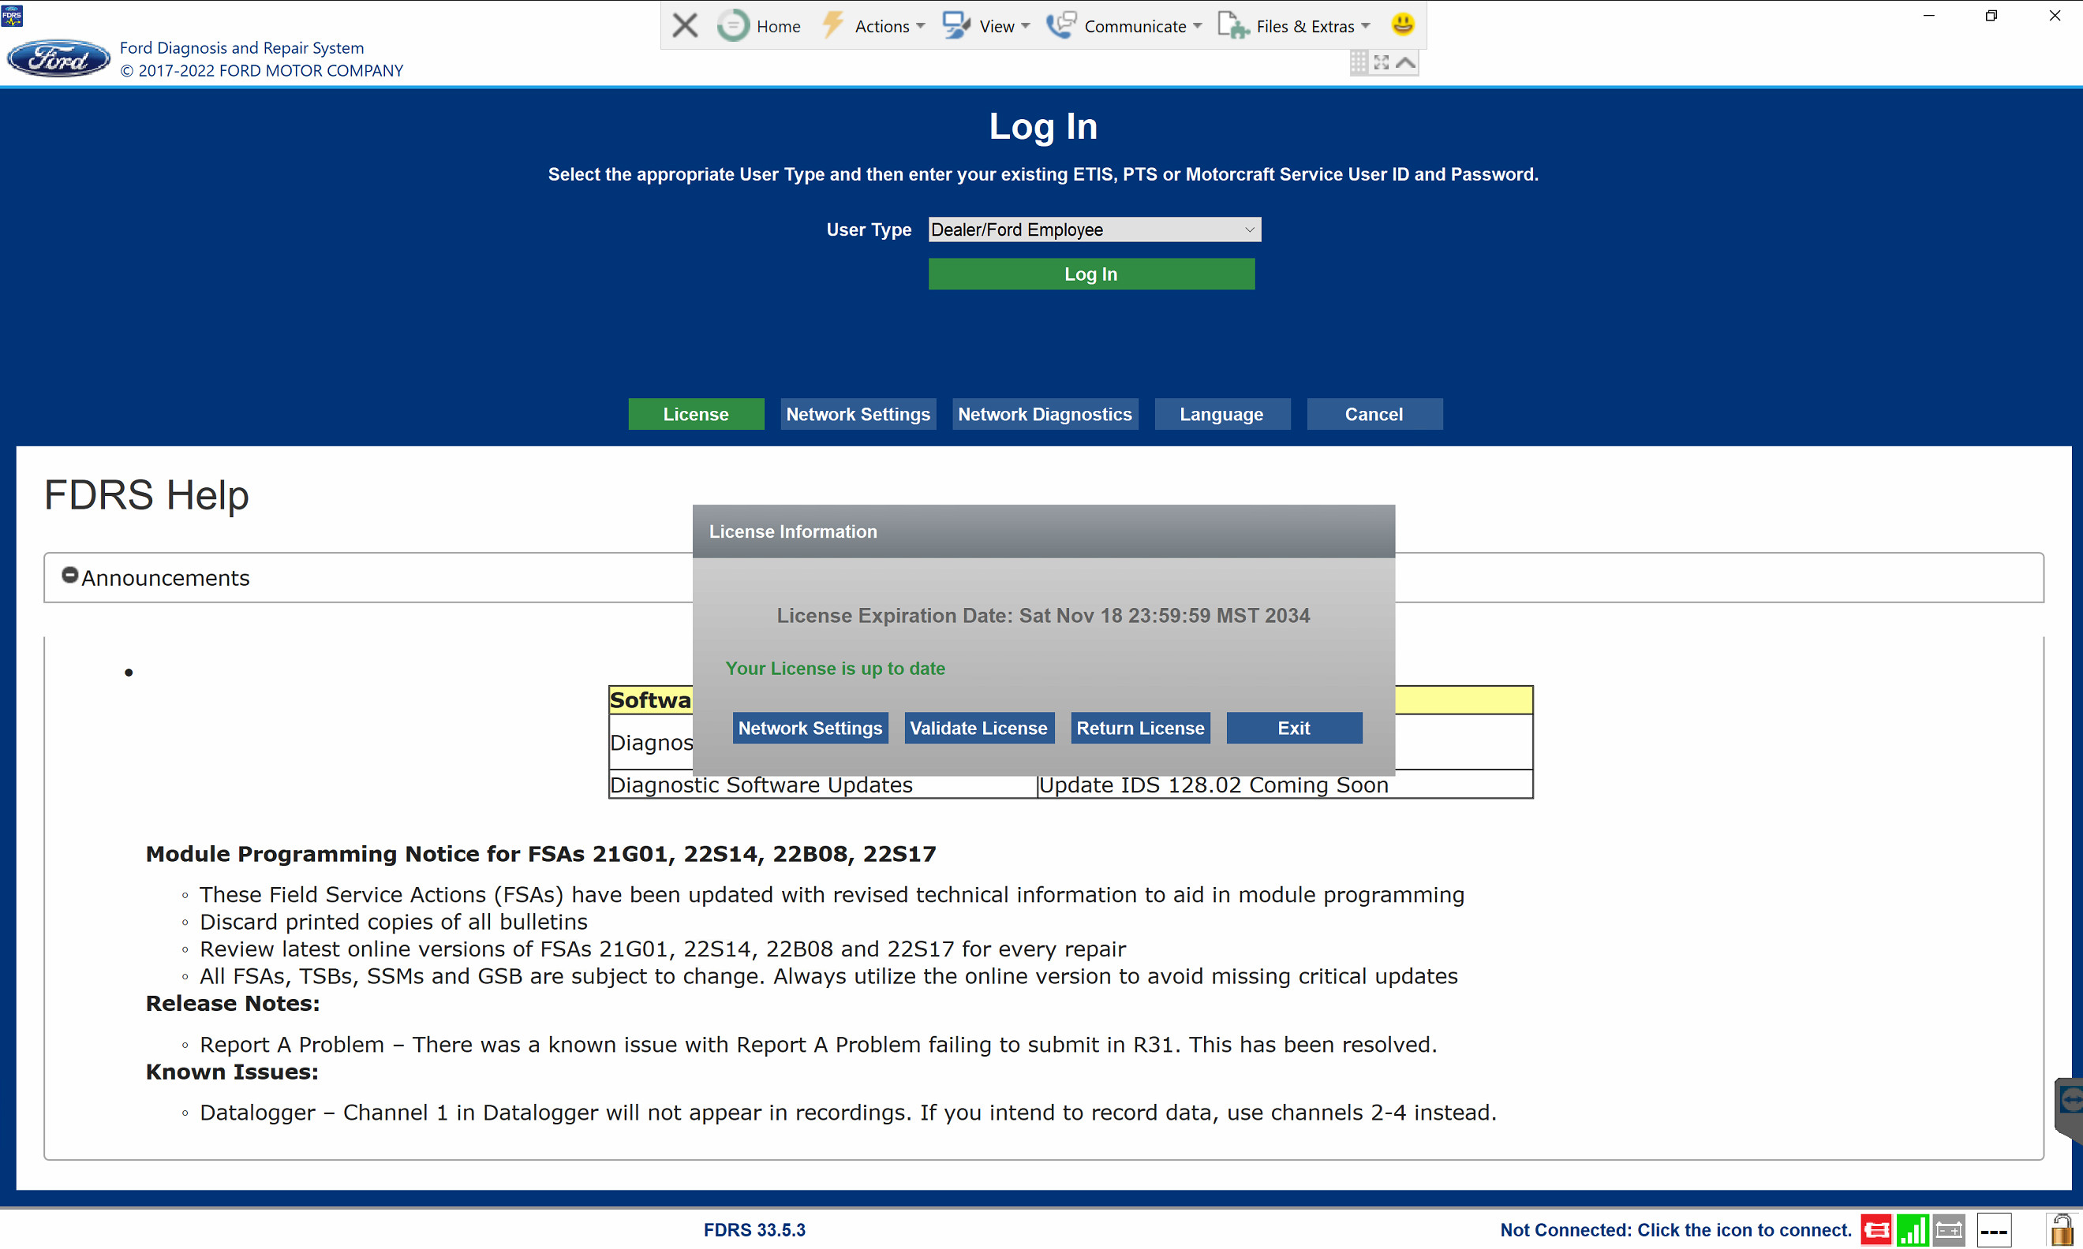Click the red vehicle connection status icon
2083x1249 pixels.
pos(1877,1231)
